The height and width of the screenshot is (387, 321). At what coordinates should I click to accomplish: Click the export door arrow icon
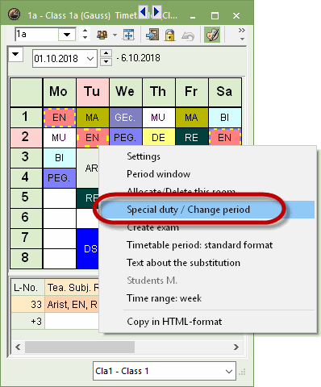pyautogui.click(x=152, y=35)
